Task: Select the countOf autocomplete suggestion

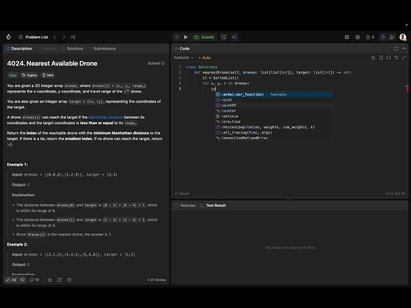Action: pyautogui.click(x=274, y=105)
